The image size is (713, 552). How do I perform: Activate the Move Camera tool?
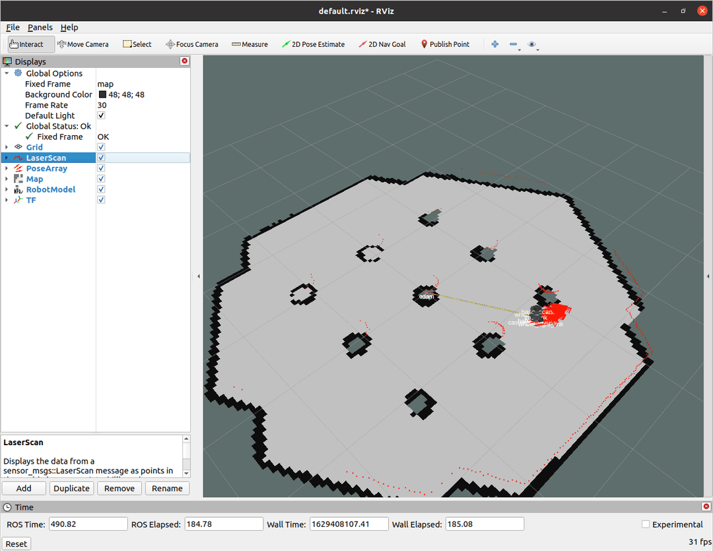coord(83,44)
